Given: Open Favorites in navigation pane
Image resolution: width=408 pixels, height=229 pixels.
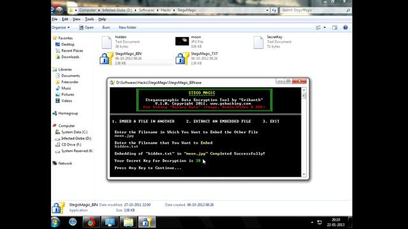Looking at the screenshot, I should coord(65,38).
